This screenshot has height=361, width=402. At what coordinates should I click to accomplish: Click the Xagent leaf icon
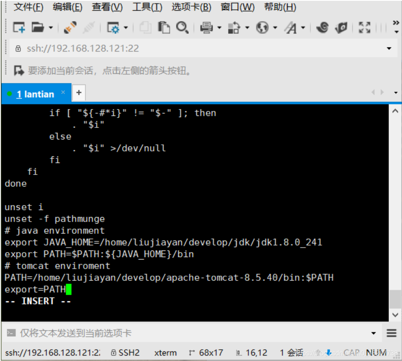coord(341,27)
